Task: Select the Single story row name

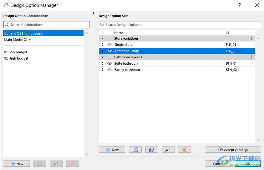Action: [123, 45]
